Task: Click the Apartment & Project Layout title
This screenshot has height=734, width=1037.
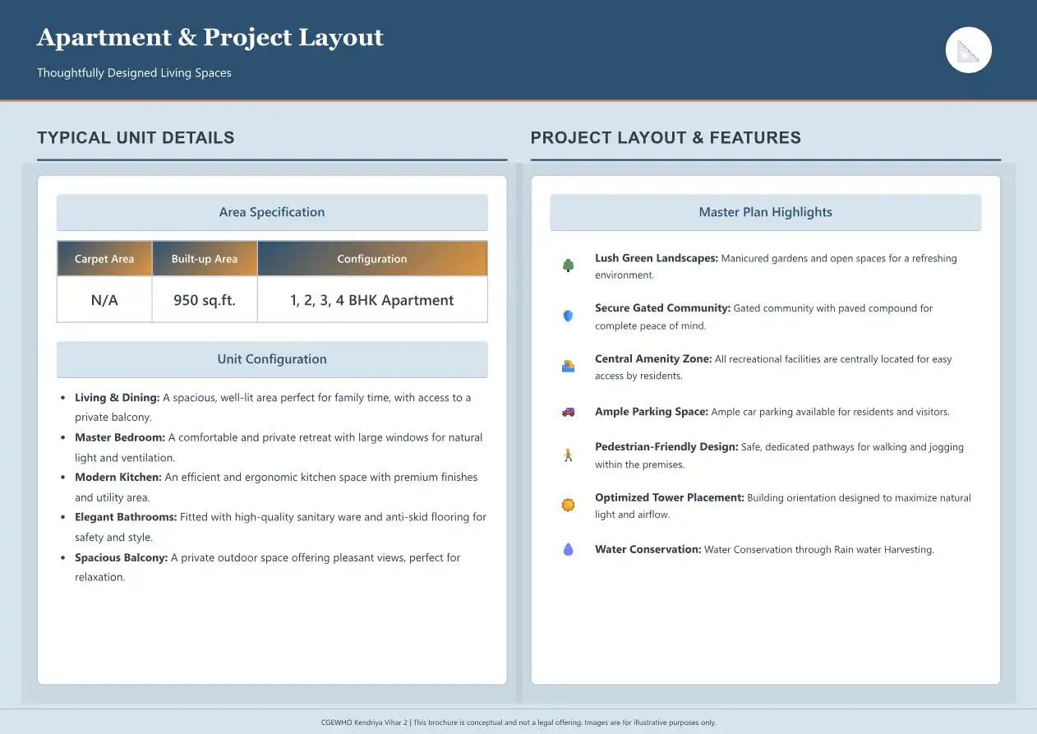Action: click(210, 38)
